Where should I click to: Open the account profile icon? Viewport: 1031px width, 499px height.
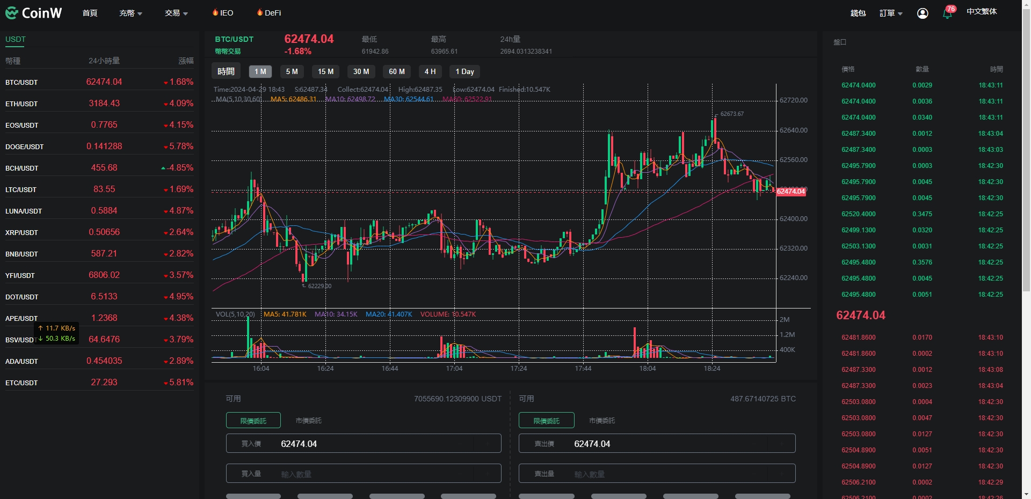click(922, 12)
